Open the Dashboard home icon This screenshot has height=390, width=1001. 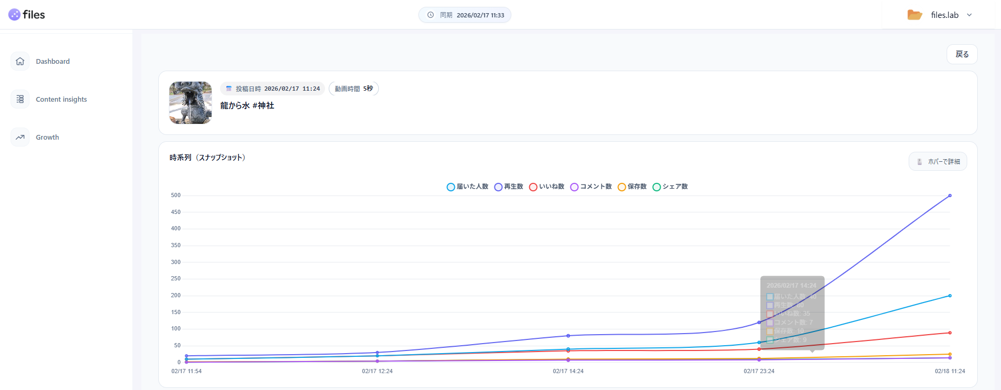(20, 61)
